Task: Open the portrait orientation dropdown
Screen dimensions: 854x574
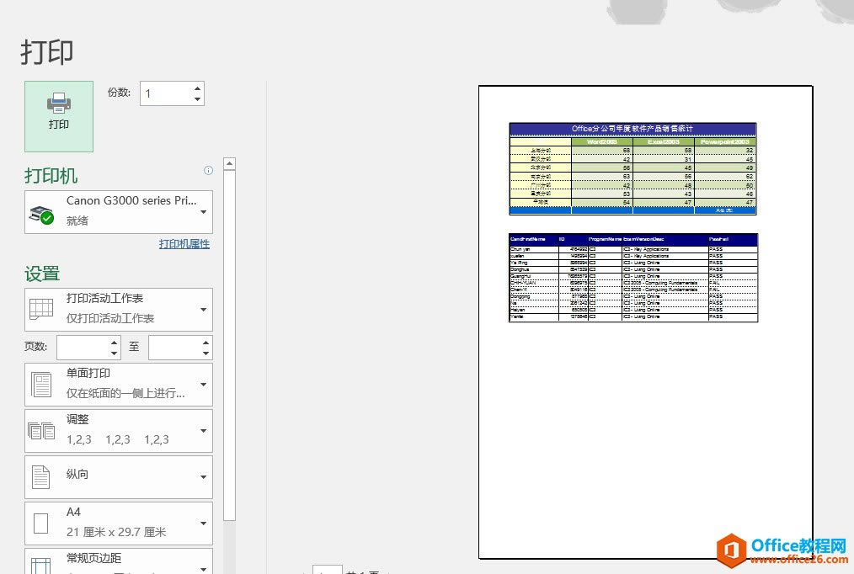Action: click(119, 477)
